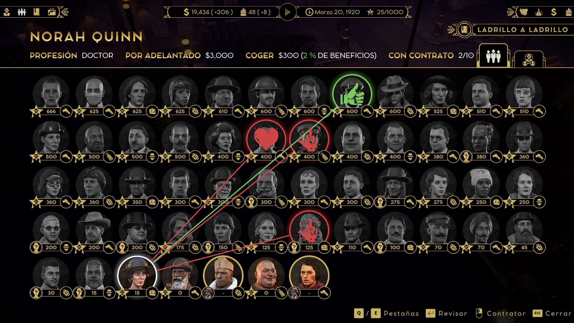Open the diplomacy handshake icon
Image resolution: width=574 pixels, height=323 pixels.
524,12
